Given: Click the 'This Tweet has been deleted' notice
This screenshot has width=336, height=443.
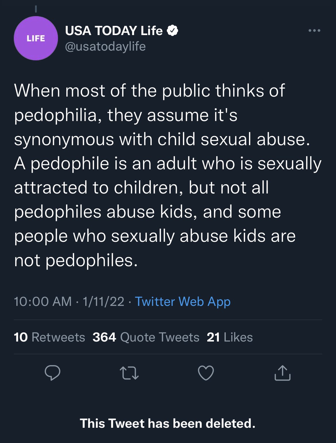Looking at the screenshot, I should click(x=167, y=423).
